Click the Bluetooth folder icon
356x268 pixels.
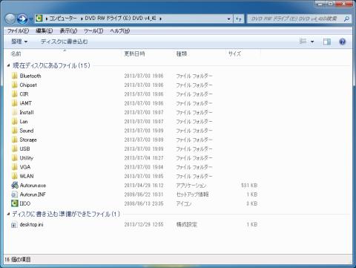pyautogui.click(x=15, y=76)
